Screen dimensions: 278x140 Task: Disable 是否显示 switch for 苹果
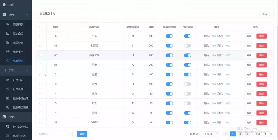(x=187, y=65)
